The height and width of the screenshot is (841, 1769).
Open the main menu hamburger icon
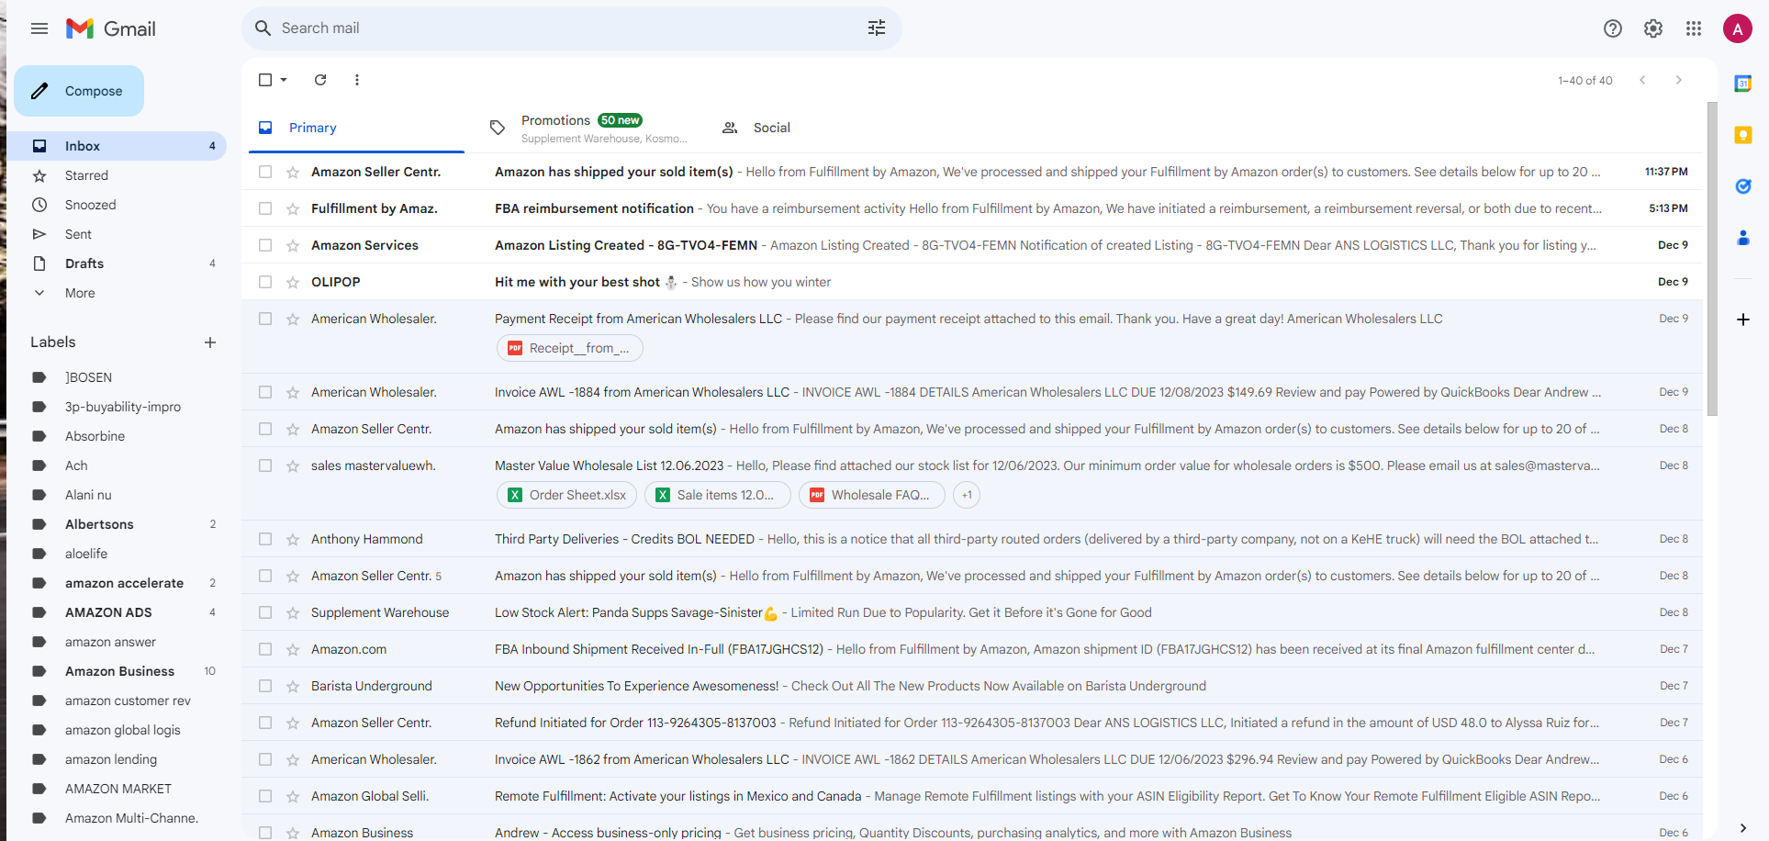tap(39, 28)
